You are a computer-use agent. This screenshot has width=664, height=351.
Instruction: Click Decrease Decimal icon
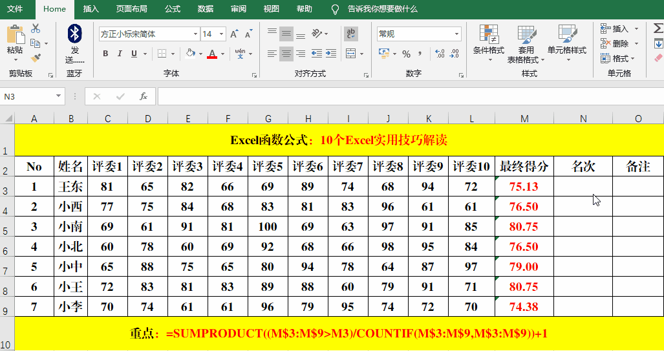455,54
